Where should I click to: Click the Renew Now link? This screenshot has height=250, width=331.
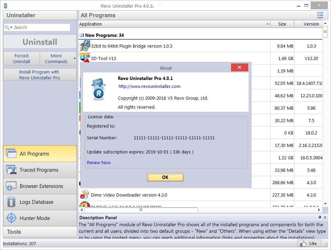[x=99, y=162]
